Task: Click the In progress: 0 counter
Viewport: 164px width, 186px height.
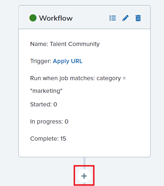Action: (x=49, y=121)
